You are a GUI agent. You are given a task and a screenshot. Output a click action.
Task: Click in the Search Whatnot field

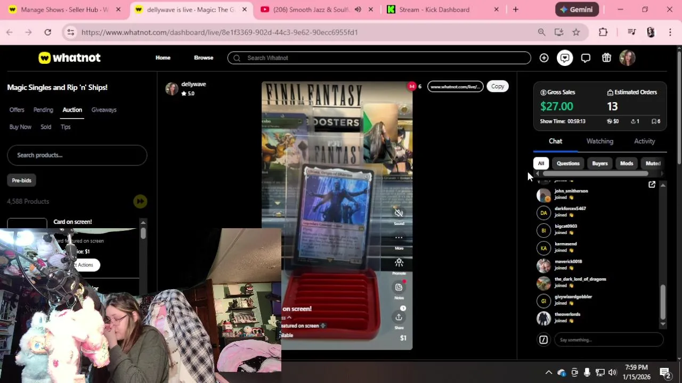pos(379,58)
